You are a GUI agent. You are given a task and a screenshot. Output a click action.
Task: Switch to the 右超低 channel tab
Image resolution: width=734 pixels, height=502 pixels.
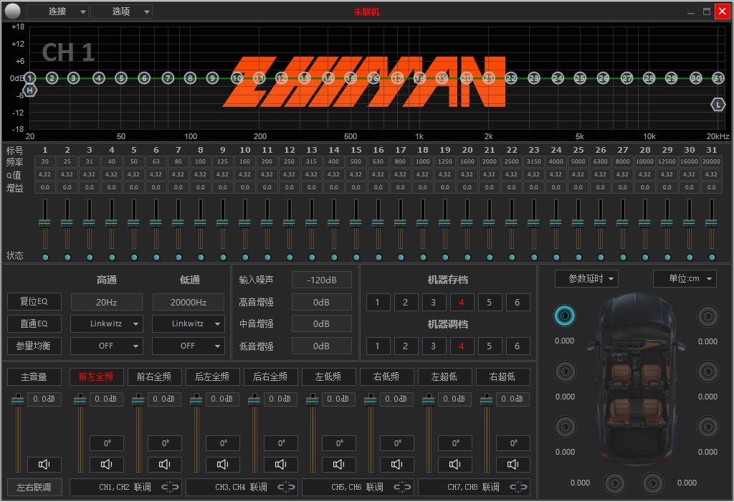[x=502, y=376]
